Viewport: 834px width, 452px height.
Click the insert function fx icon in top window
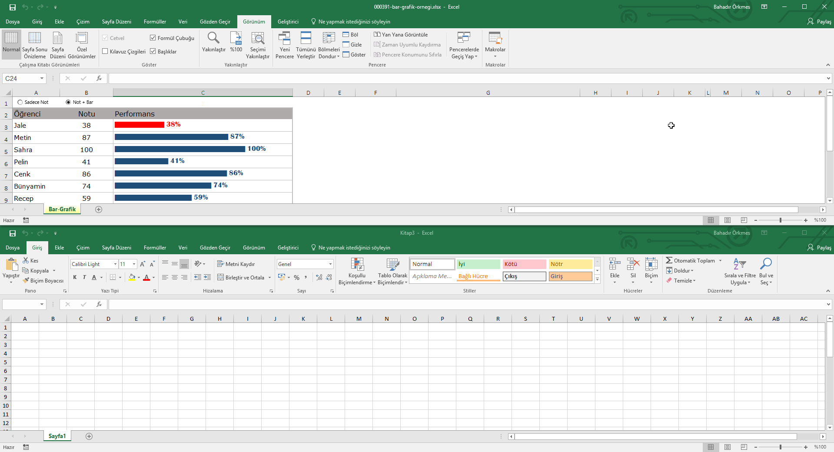[x=99, y=78]
